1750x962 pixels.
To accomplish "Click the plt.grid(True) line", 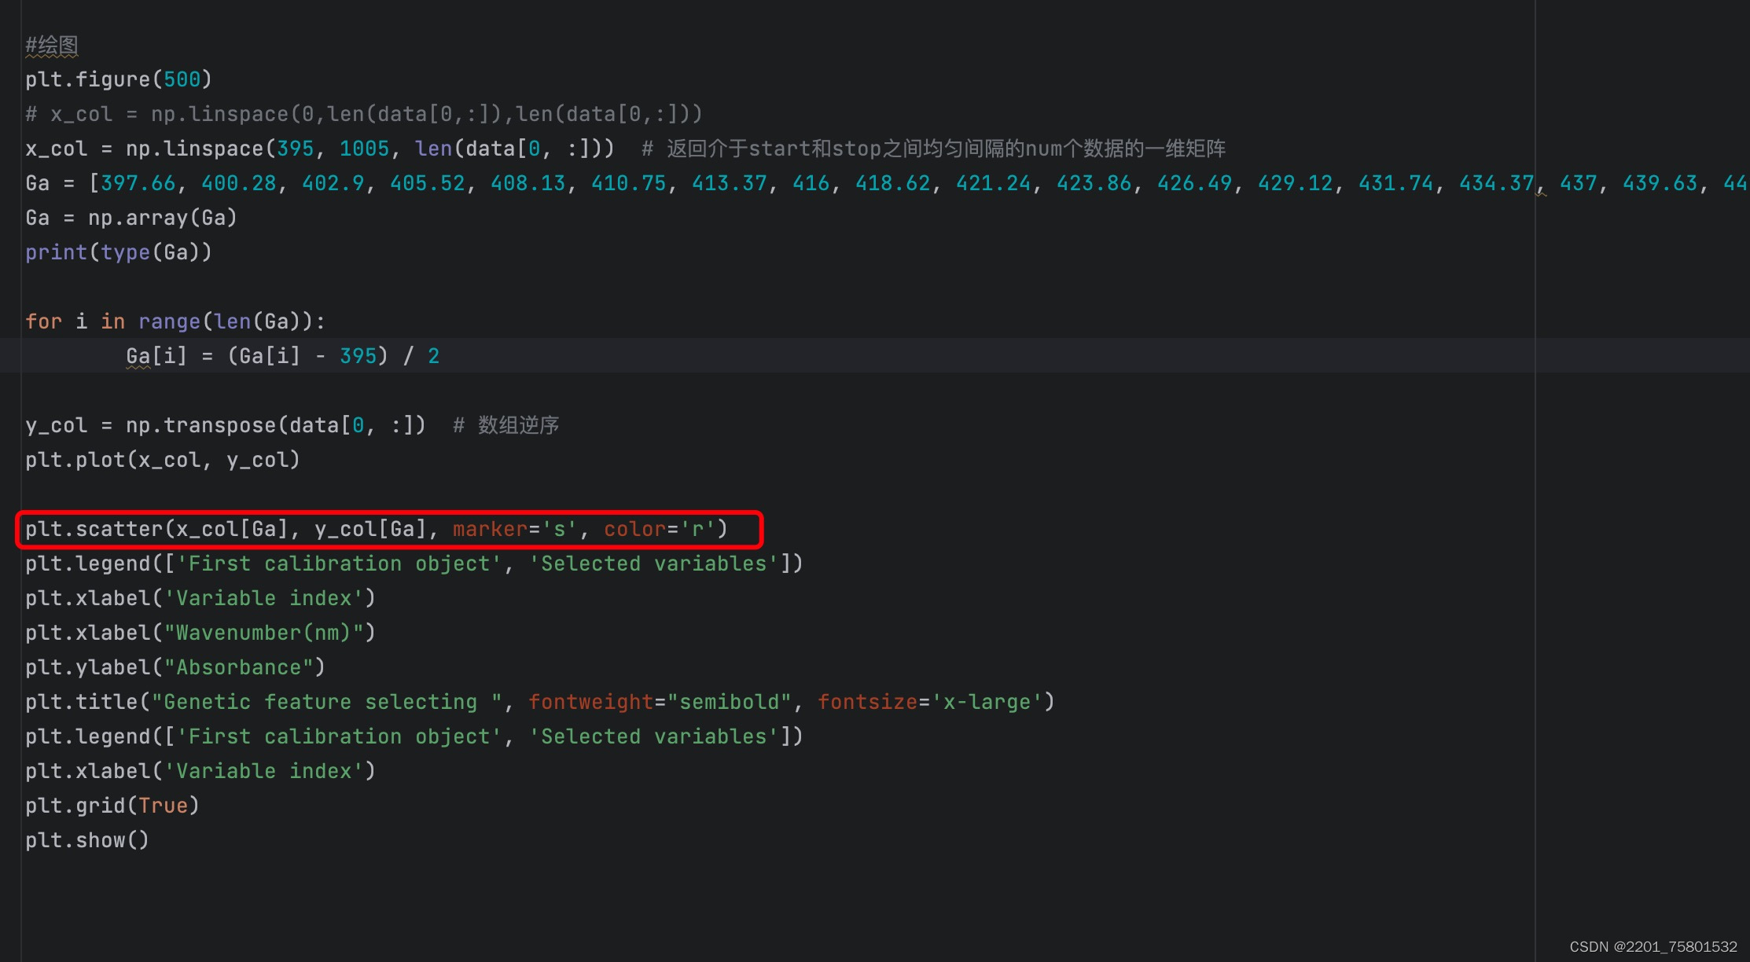I will (112, 806).
